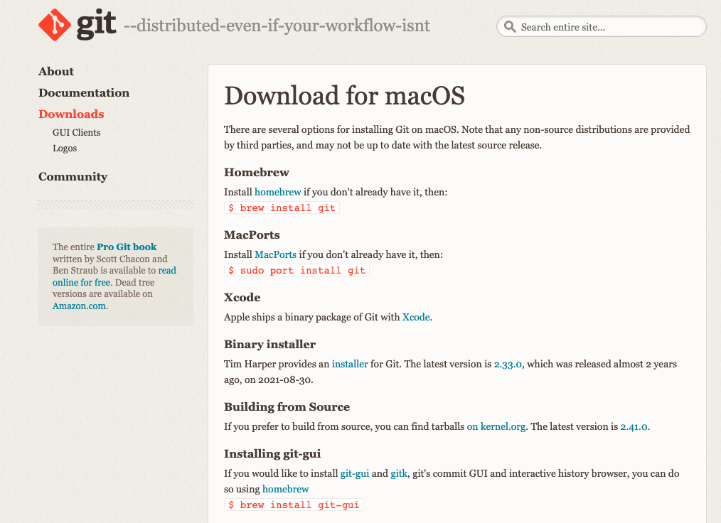Open the Documentation section

[x=84, y=92]
